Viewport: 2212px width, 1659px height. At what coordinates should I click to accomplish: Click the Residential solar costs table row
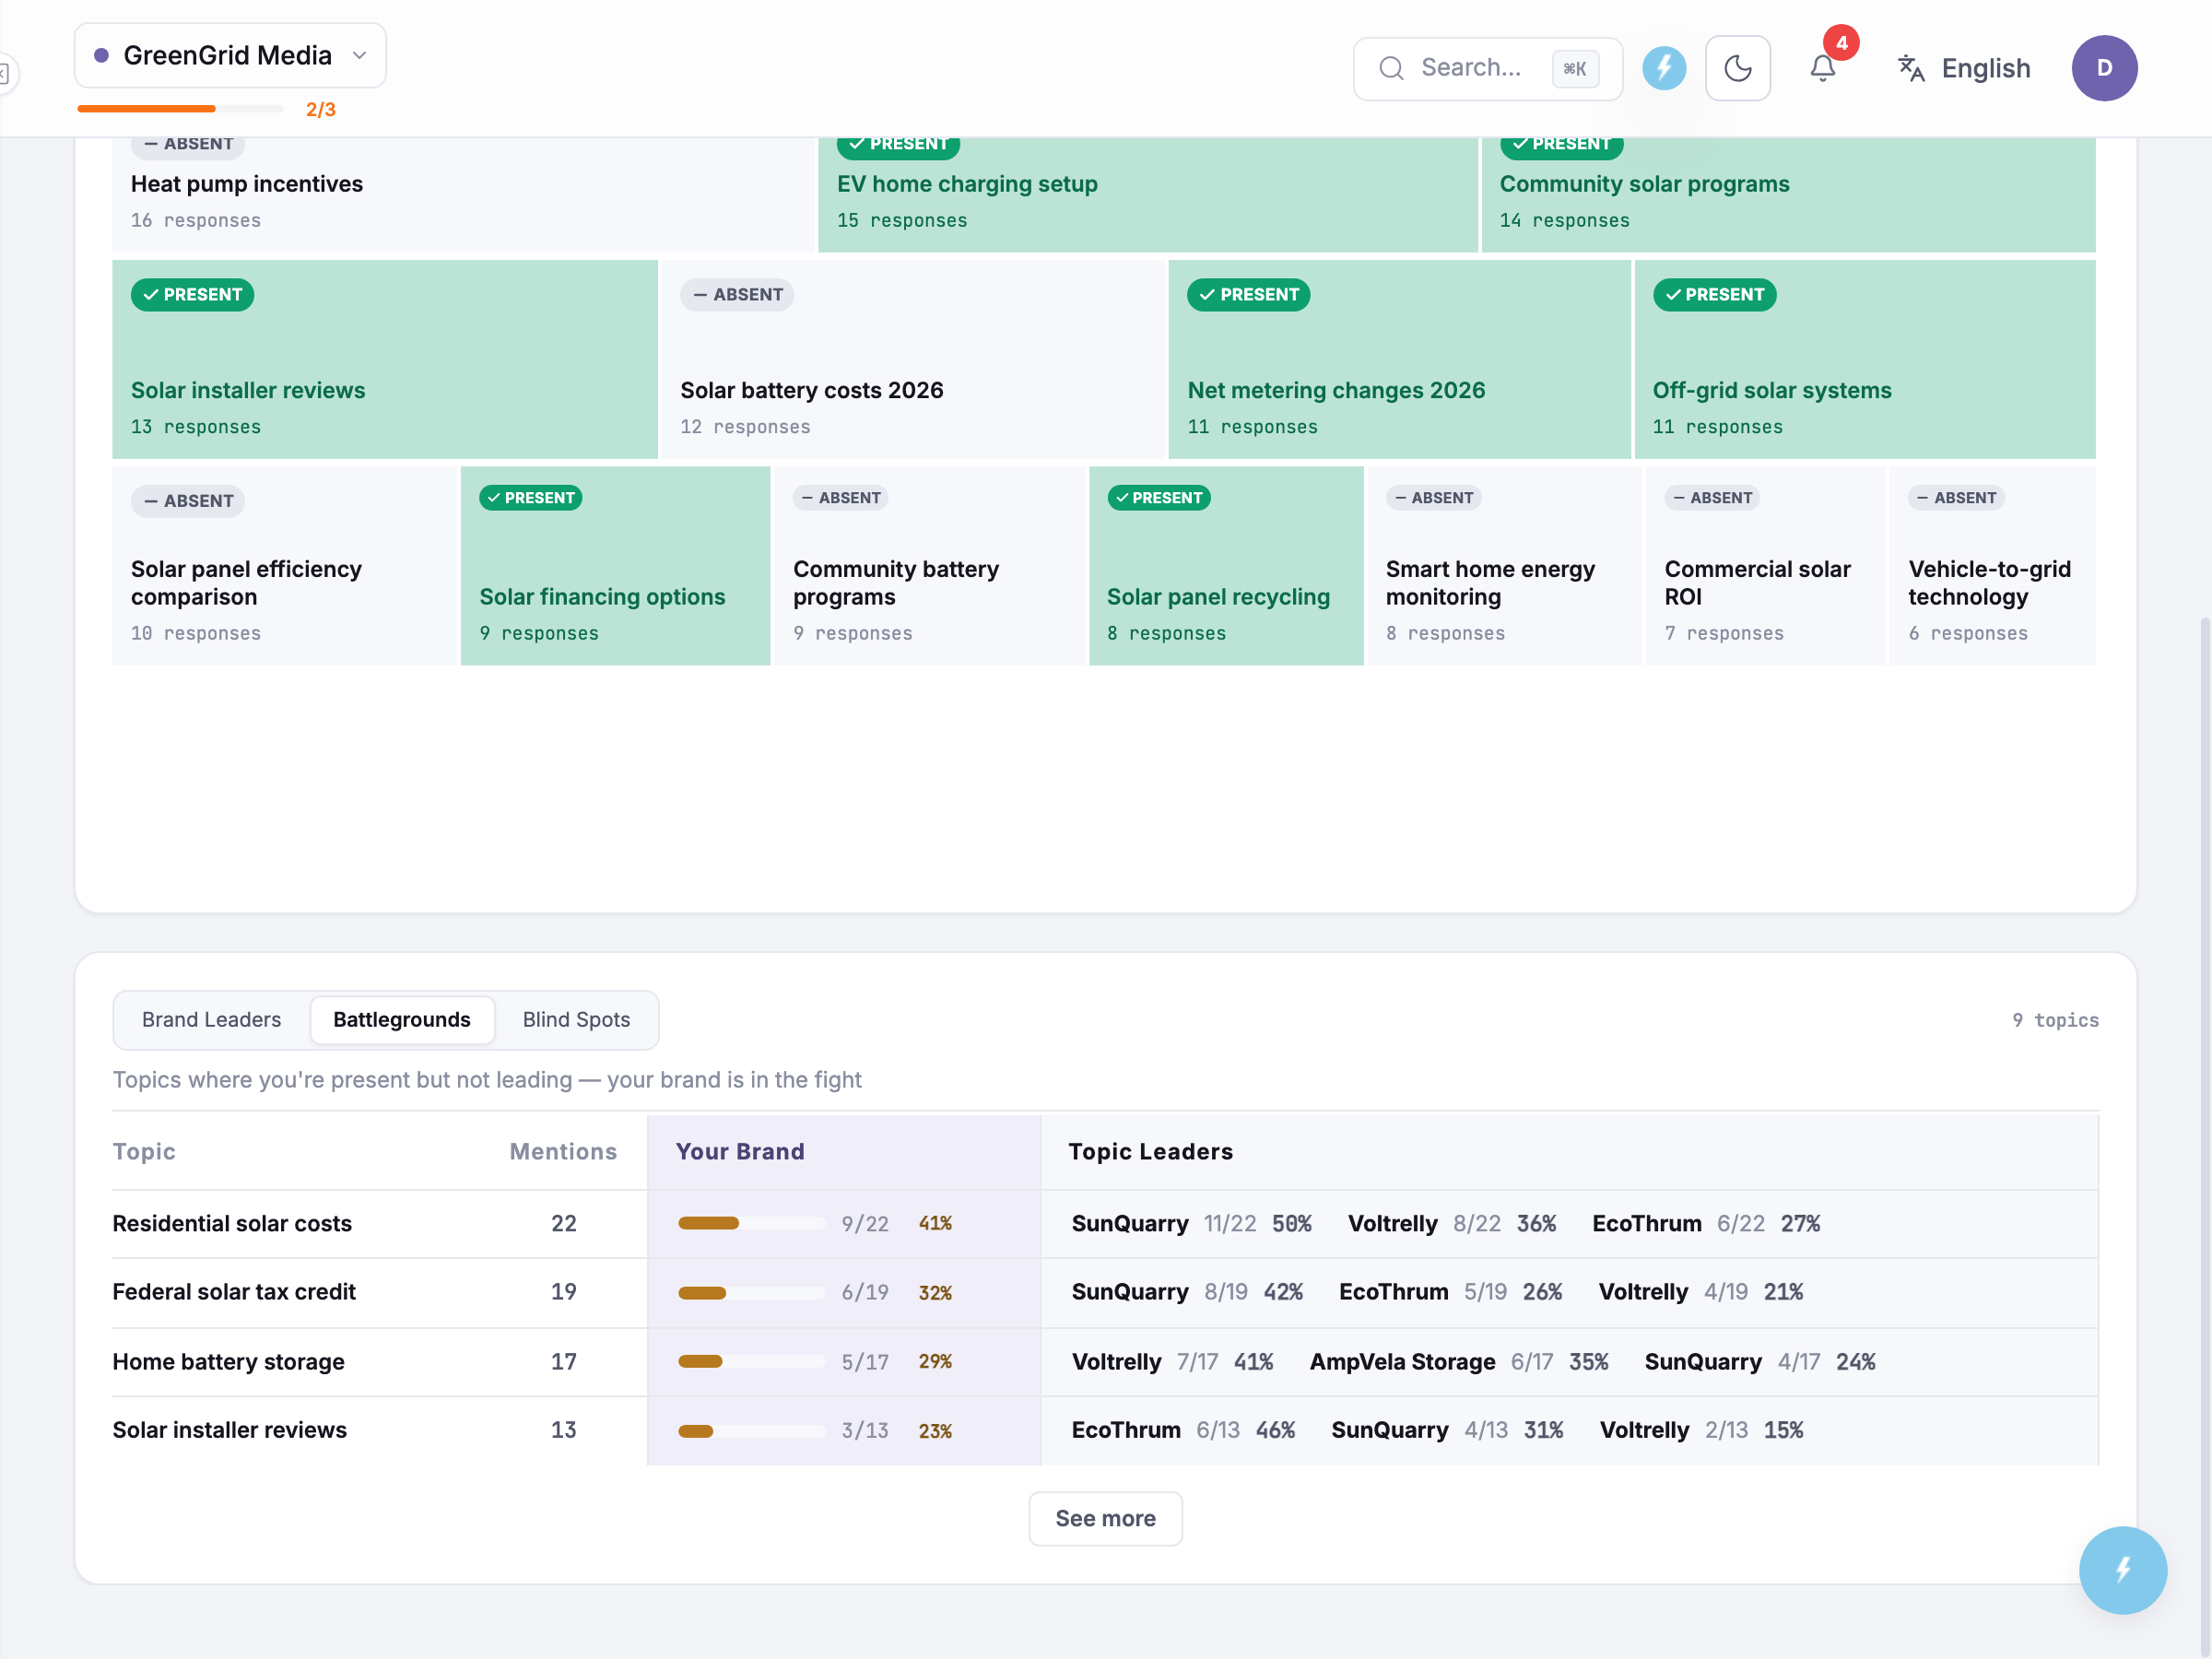pyautogui.click(x=1105, y=1223)
